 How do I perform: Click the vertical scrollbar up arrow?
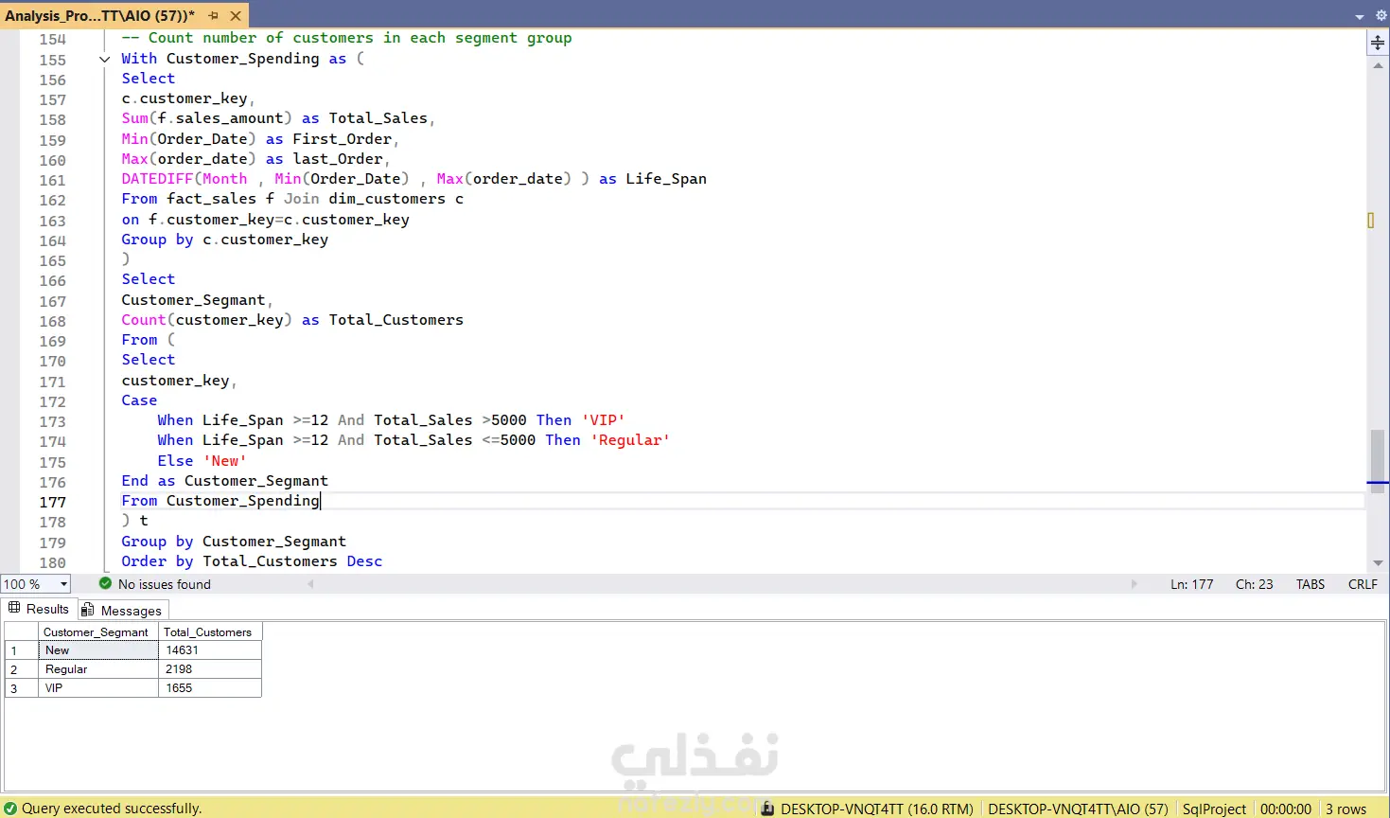[x=1378, y=64]
